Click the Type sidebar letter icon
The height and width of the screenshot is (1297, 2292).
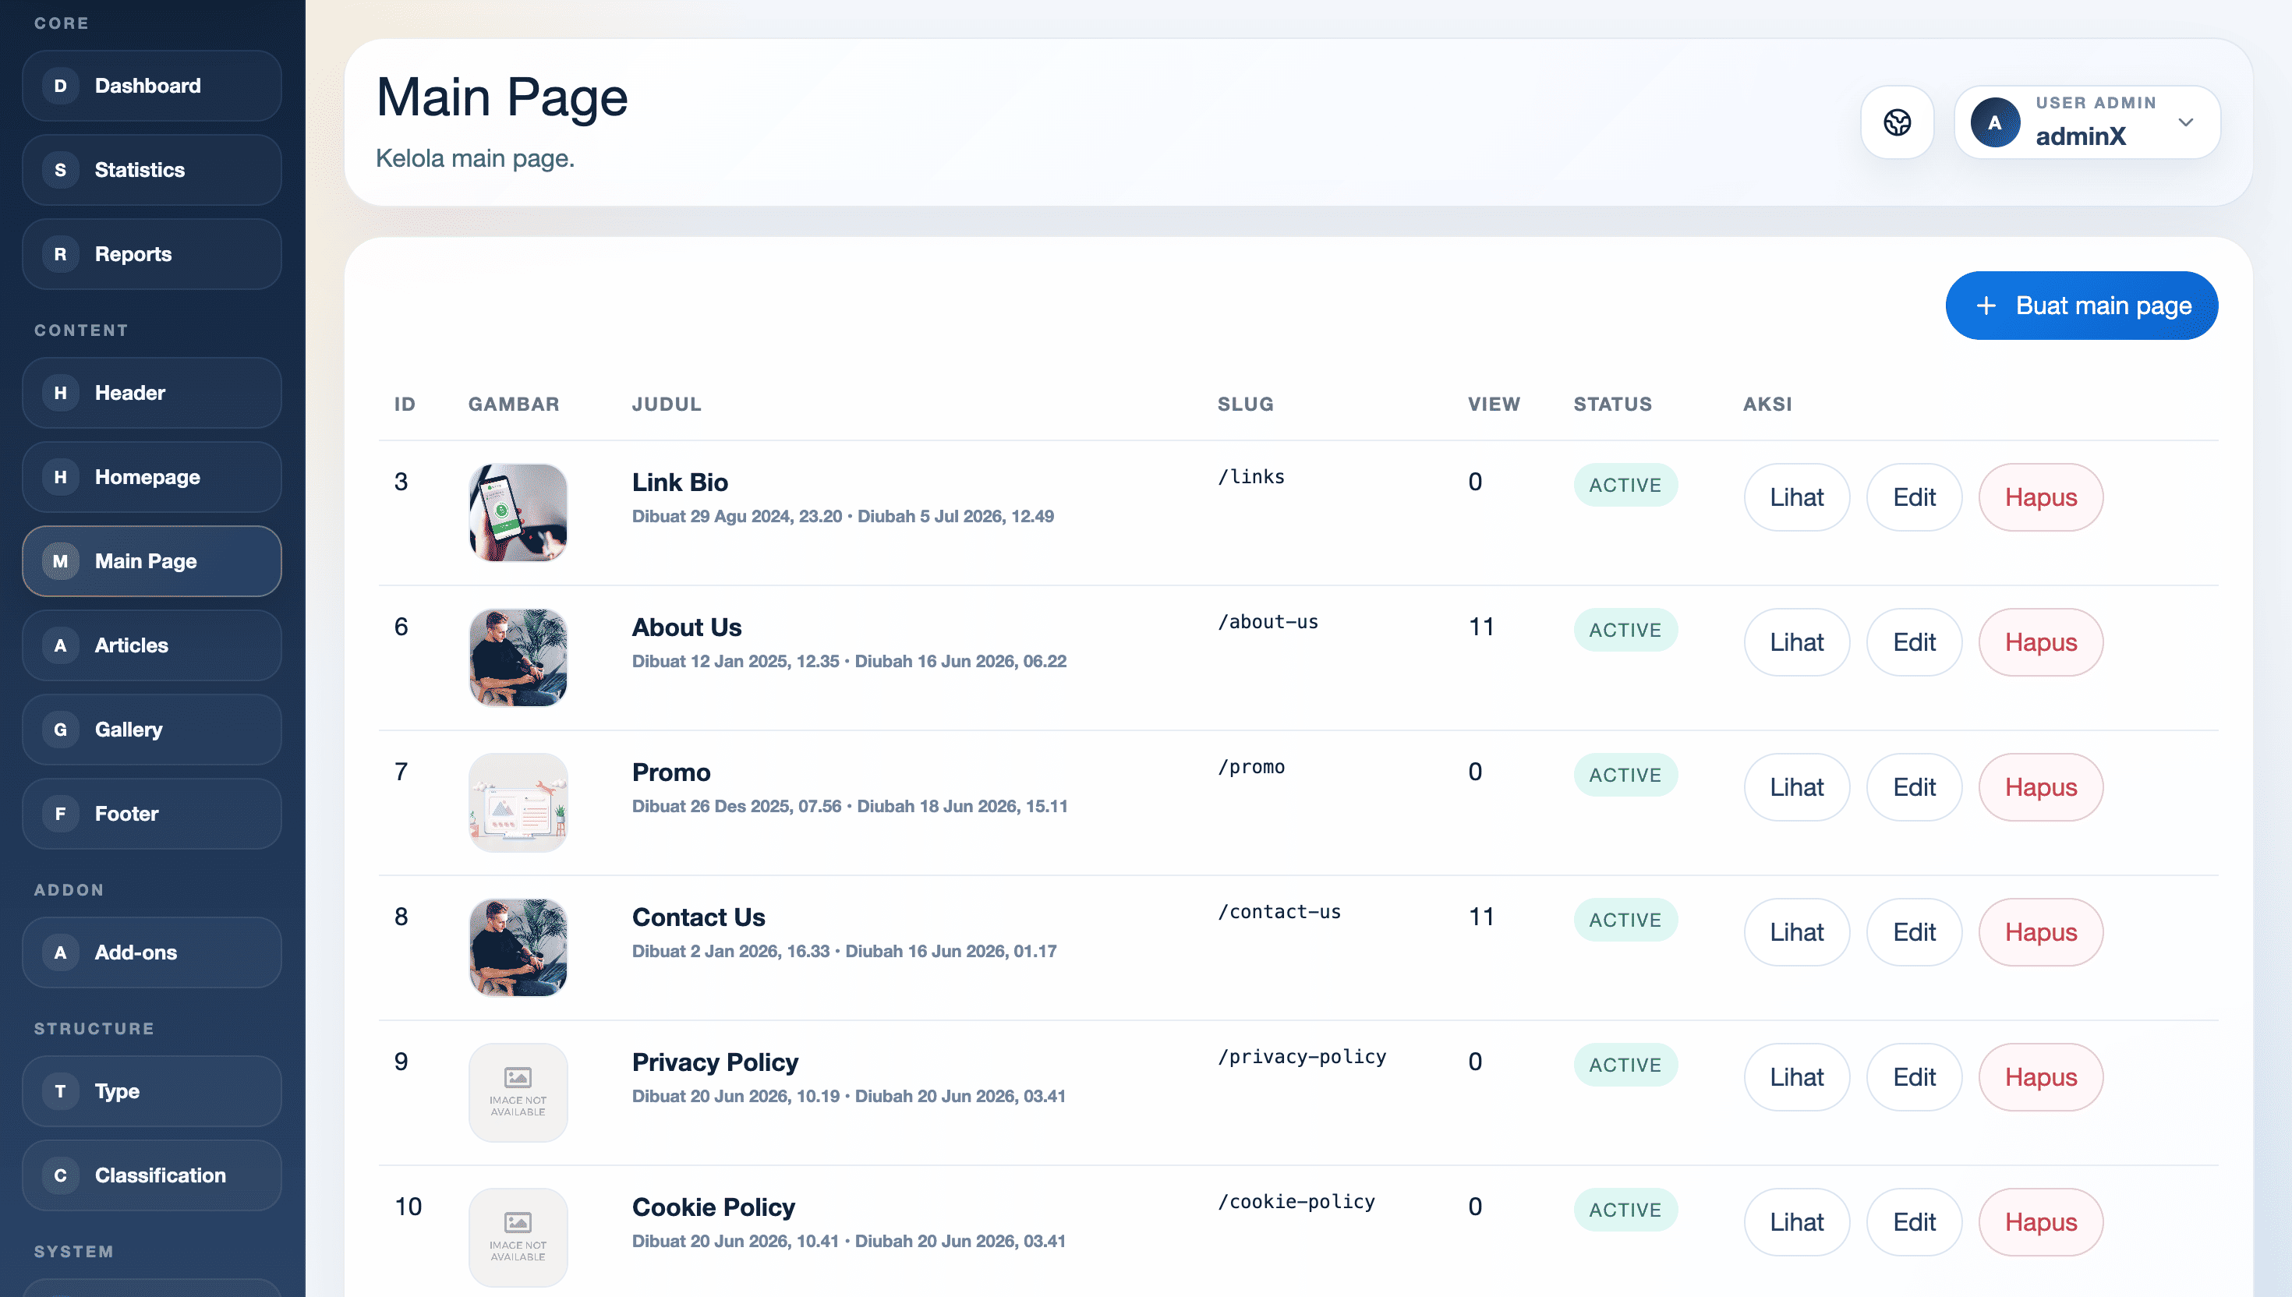click(61, 1091)
